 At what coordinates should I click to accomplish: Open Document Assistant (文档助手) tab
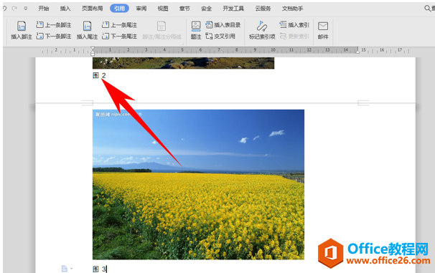292,9
